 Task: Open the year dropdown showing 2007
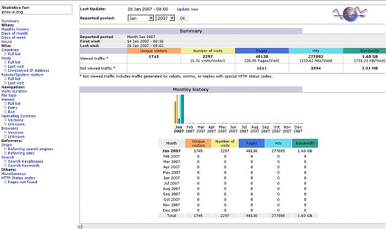(165, 18)
